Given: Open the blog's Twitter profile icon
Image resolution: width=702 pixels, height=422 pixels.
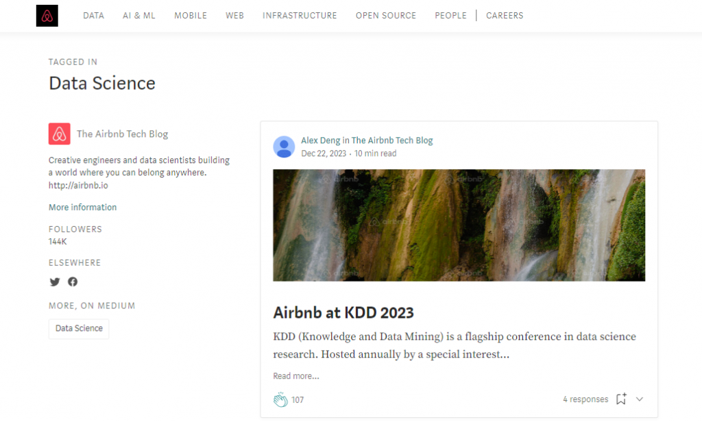Looking at the screenshot, I should coord(55,282).
